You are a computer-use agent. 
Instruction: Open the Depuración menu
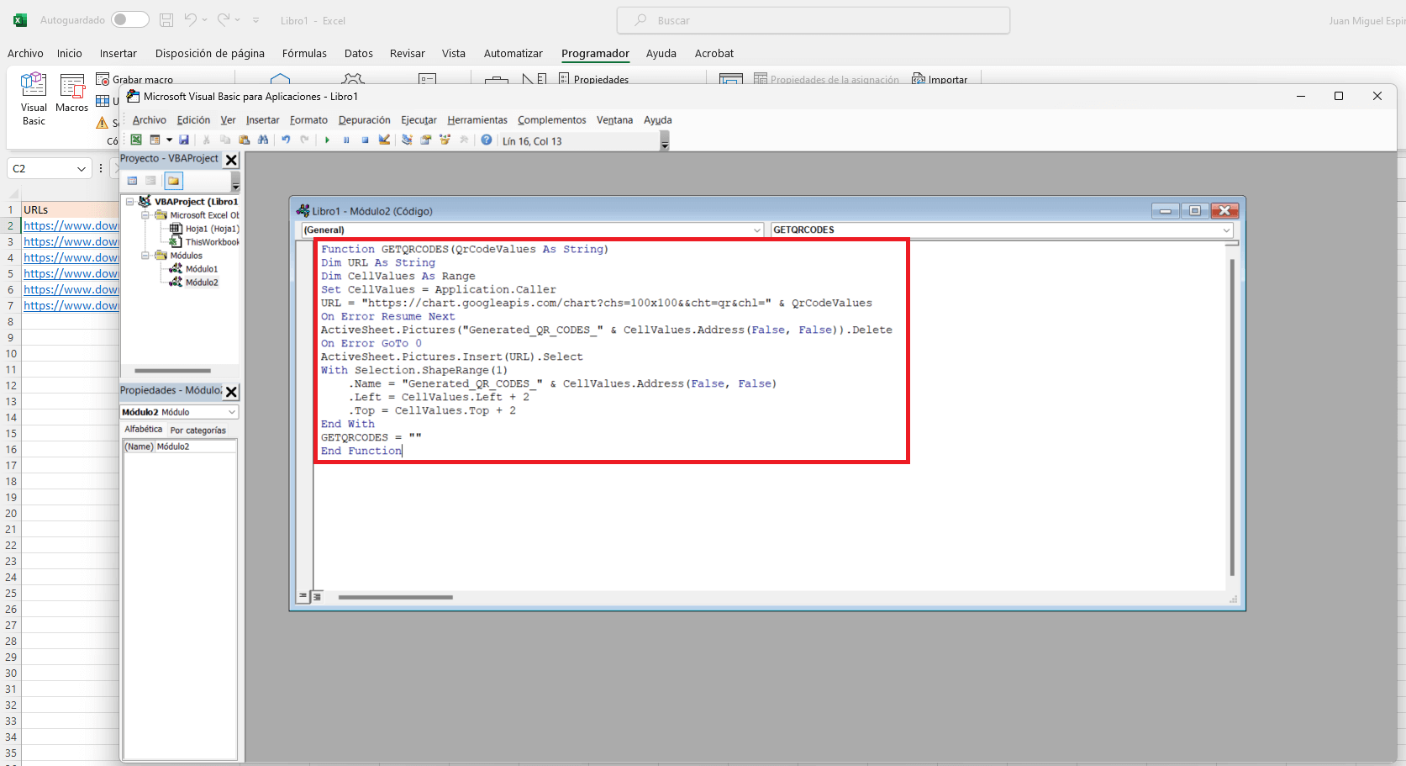tap(365, 120)
